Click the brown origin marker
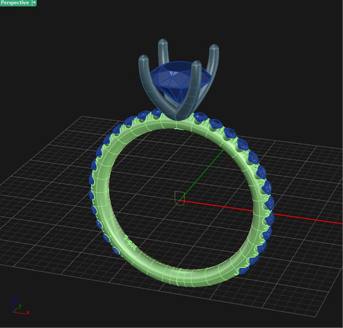Screen dimensions: 343x328 tap(180, 198)
